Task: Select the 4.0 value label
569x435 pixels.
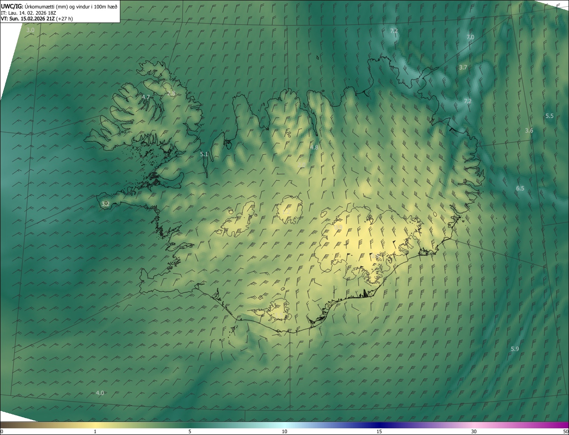Action: [100, 393]
